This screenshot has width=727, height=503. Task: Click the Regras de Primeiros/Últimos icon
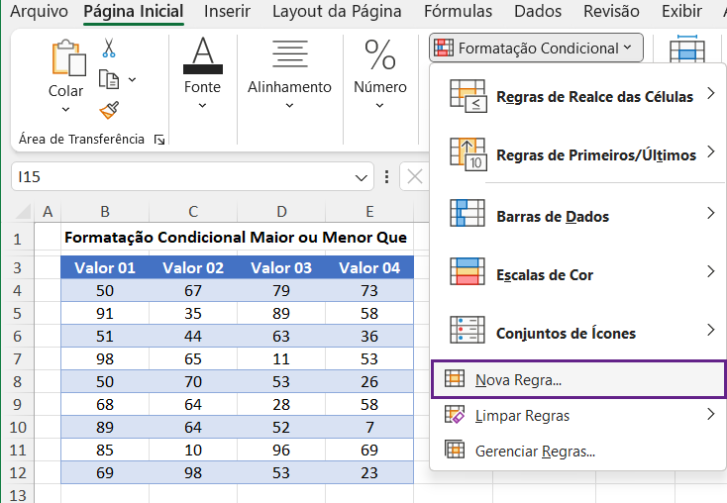click(468, 154)
